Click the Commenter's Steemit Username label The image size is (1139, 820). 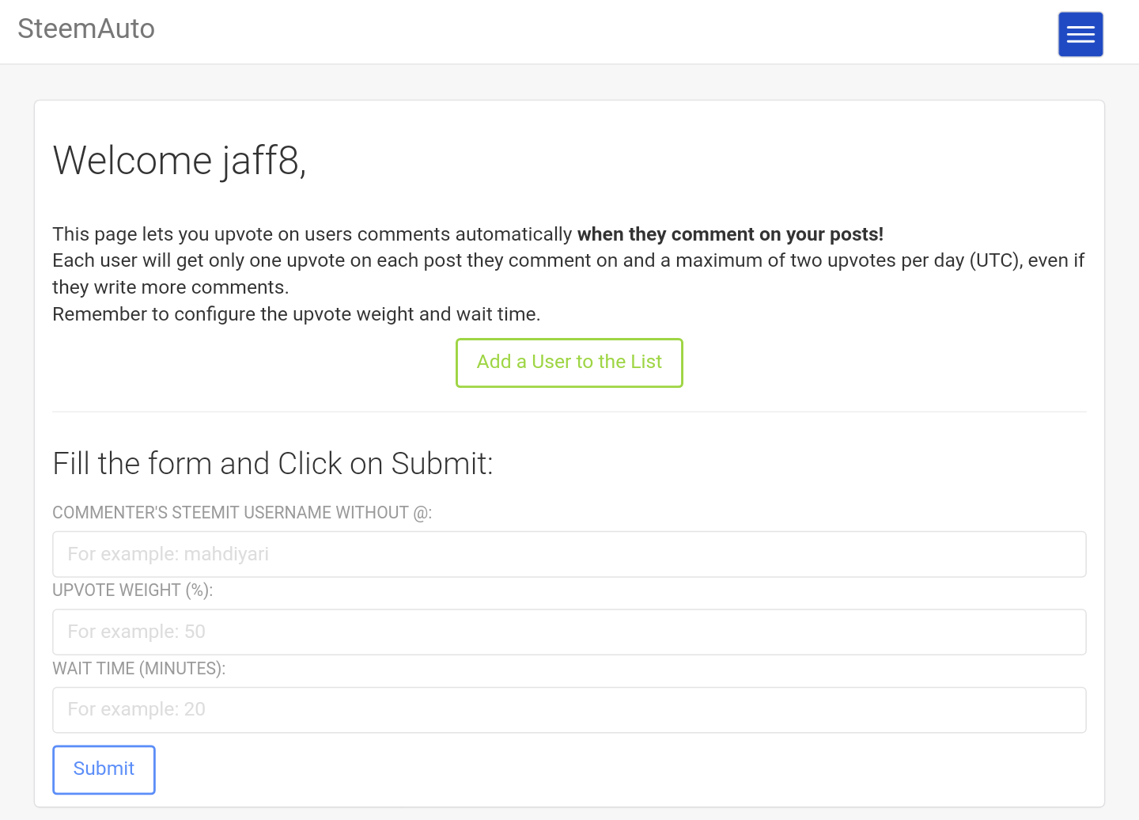click(x=242, y=513)
